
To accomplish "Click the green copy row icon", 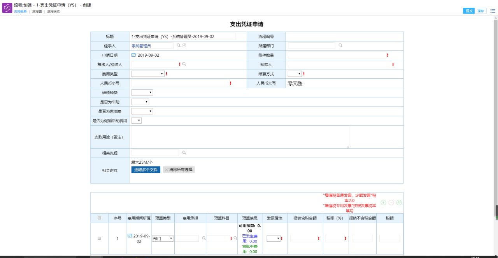I will click(399, 203).
